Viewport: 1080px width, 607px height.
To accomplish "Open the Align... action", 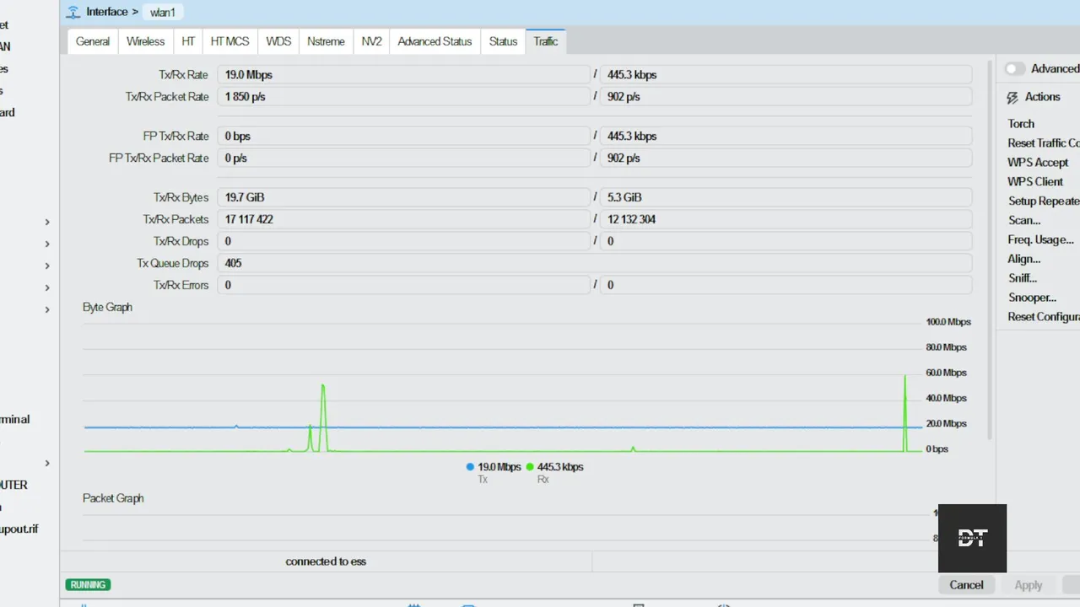I will click(1024, 260).
